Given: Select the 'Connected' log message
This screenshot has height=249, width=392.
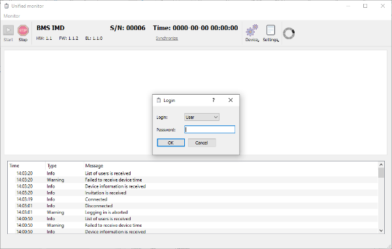Looking at the screenshot, I should (96, 199).
